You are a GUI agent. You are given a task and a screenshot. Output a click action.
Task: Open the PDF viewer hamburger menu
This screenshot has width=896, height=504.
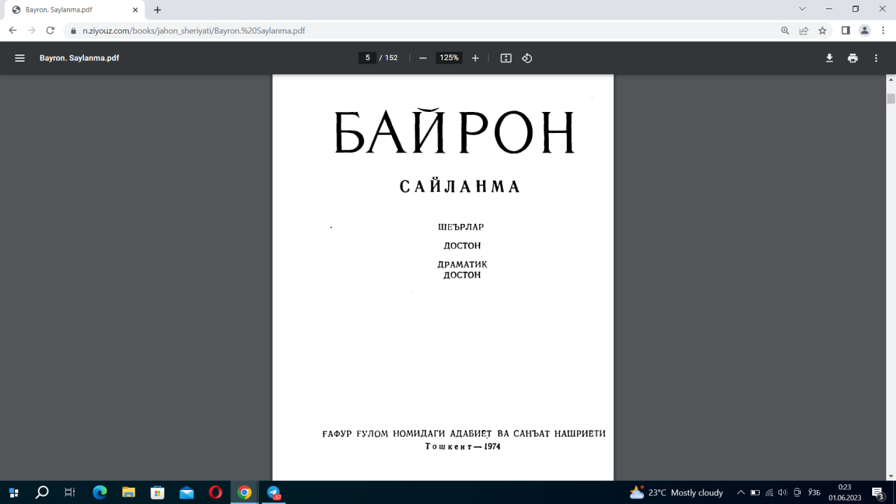(x=20, y=57)
